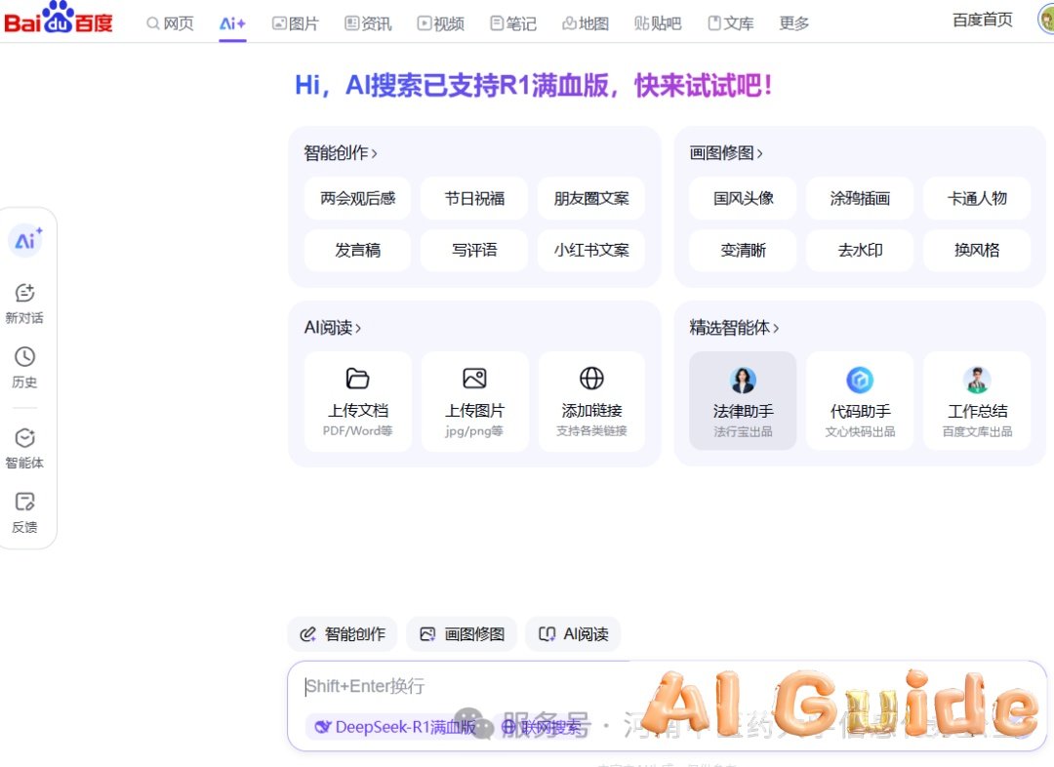The height and width of the screenshot is (767, 1054).
Task: Select the Ai+ tab in top navigation
Action: (x=232, y=23)
